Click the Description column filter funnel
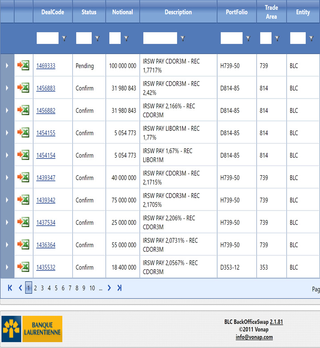Image resolution: width=320 pixels, height=348 pixels. point(182,39)
